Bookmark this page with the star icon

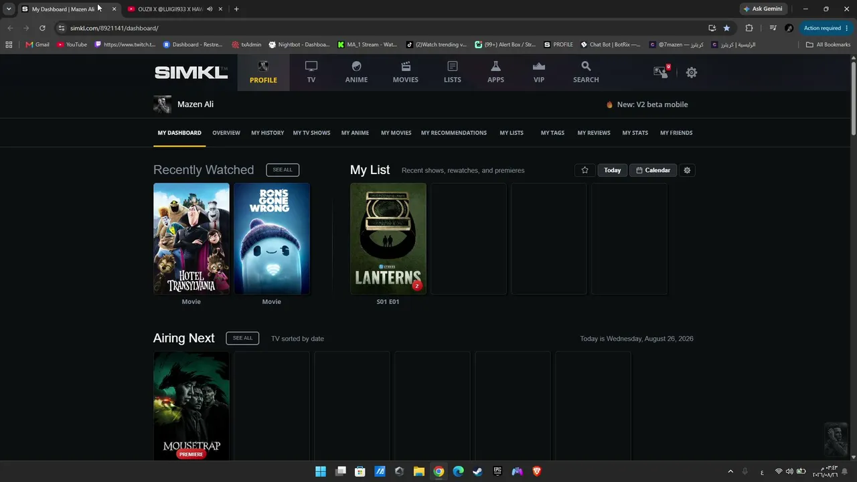click(x=726, y=28)
